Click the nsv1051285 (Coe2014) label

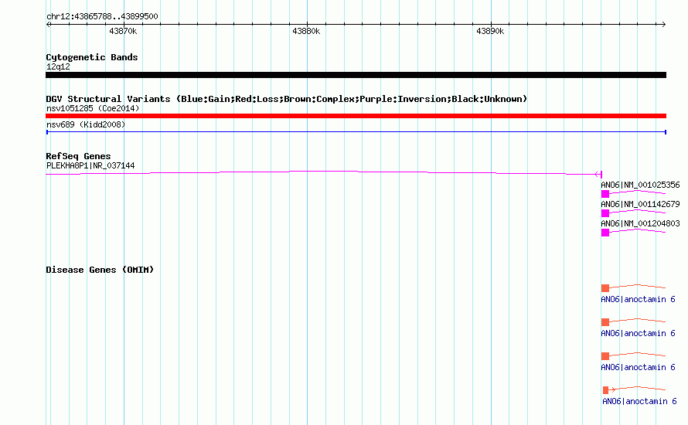point(93,108)
